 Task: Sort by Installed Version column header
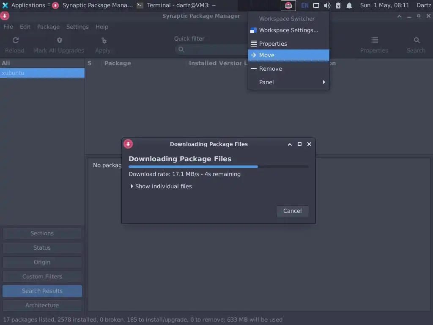coord(215,63)
